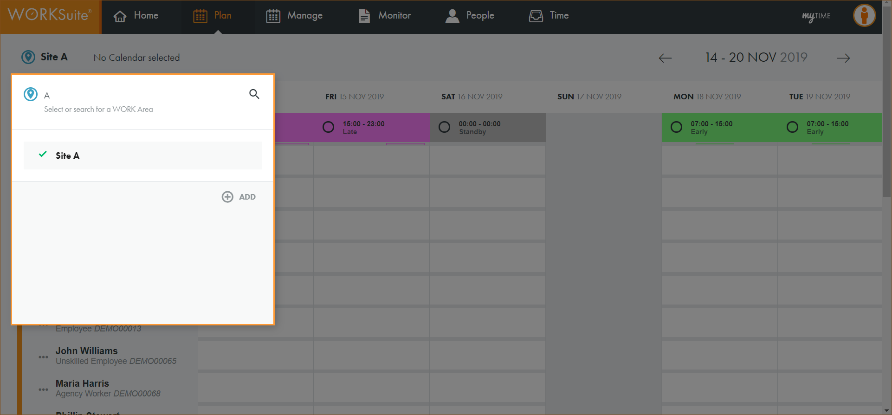Viewport: 892px width, 415px height.
Task: Open the user profile avatar icon
Action: coord(864,16)
